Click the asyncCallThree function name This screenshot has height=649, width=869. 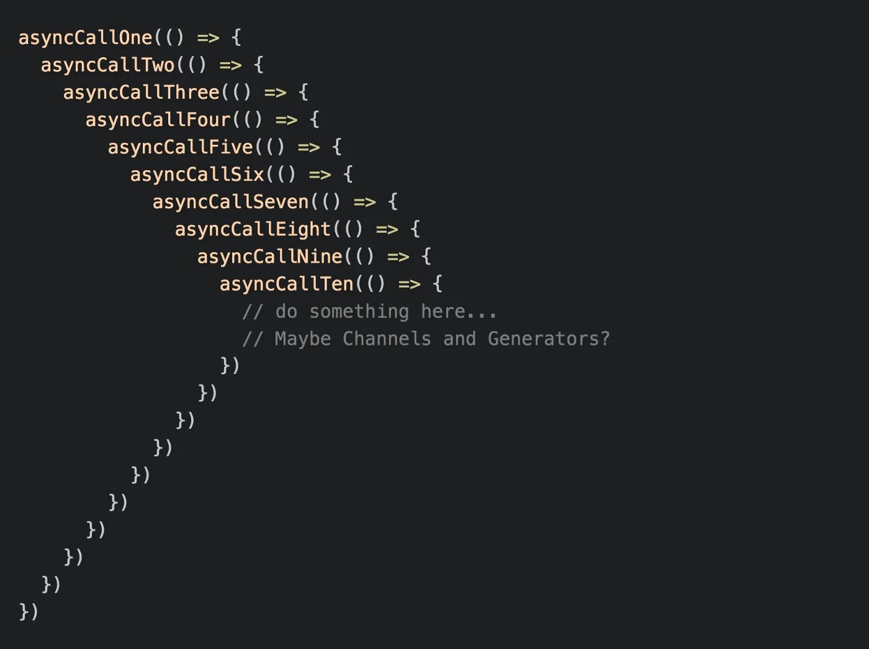coord(142,93)
